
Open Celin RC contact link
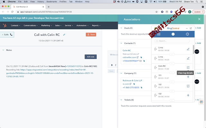126,51
